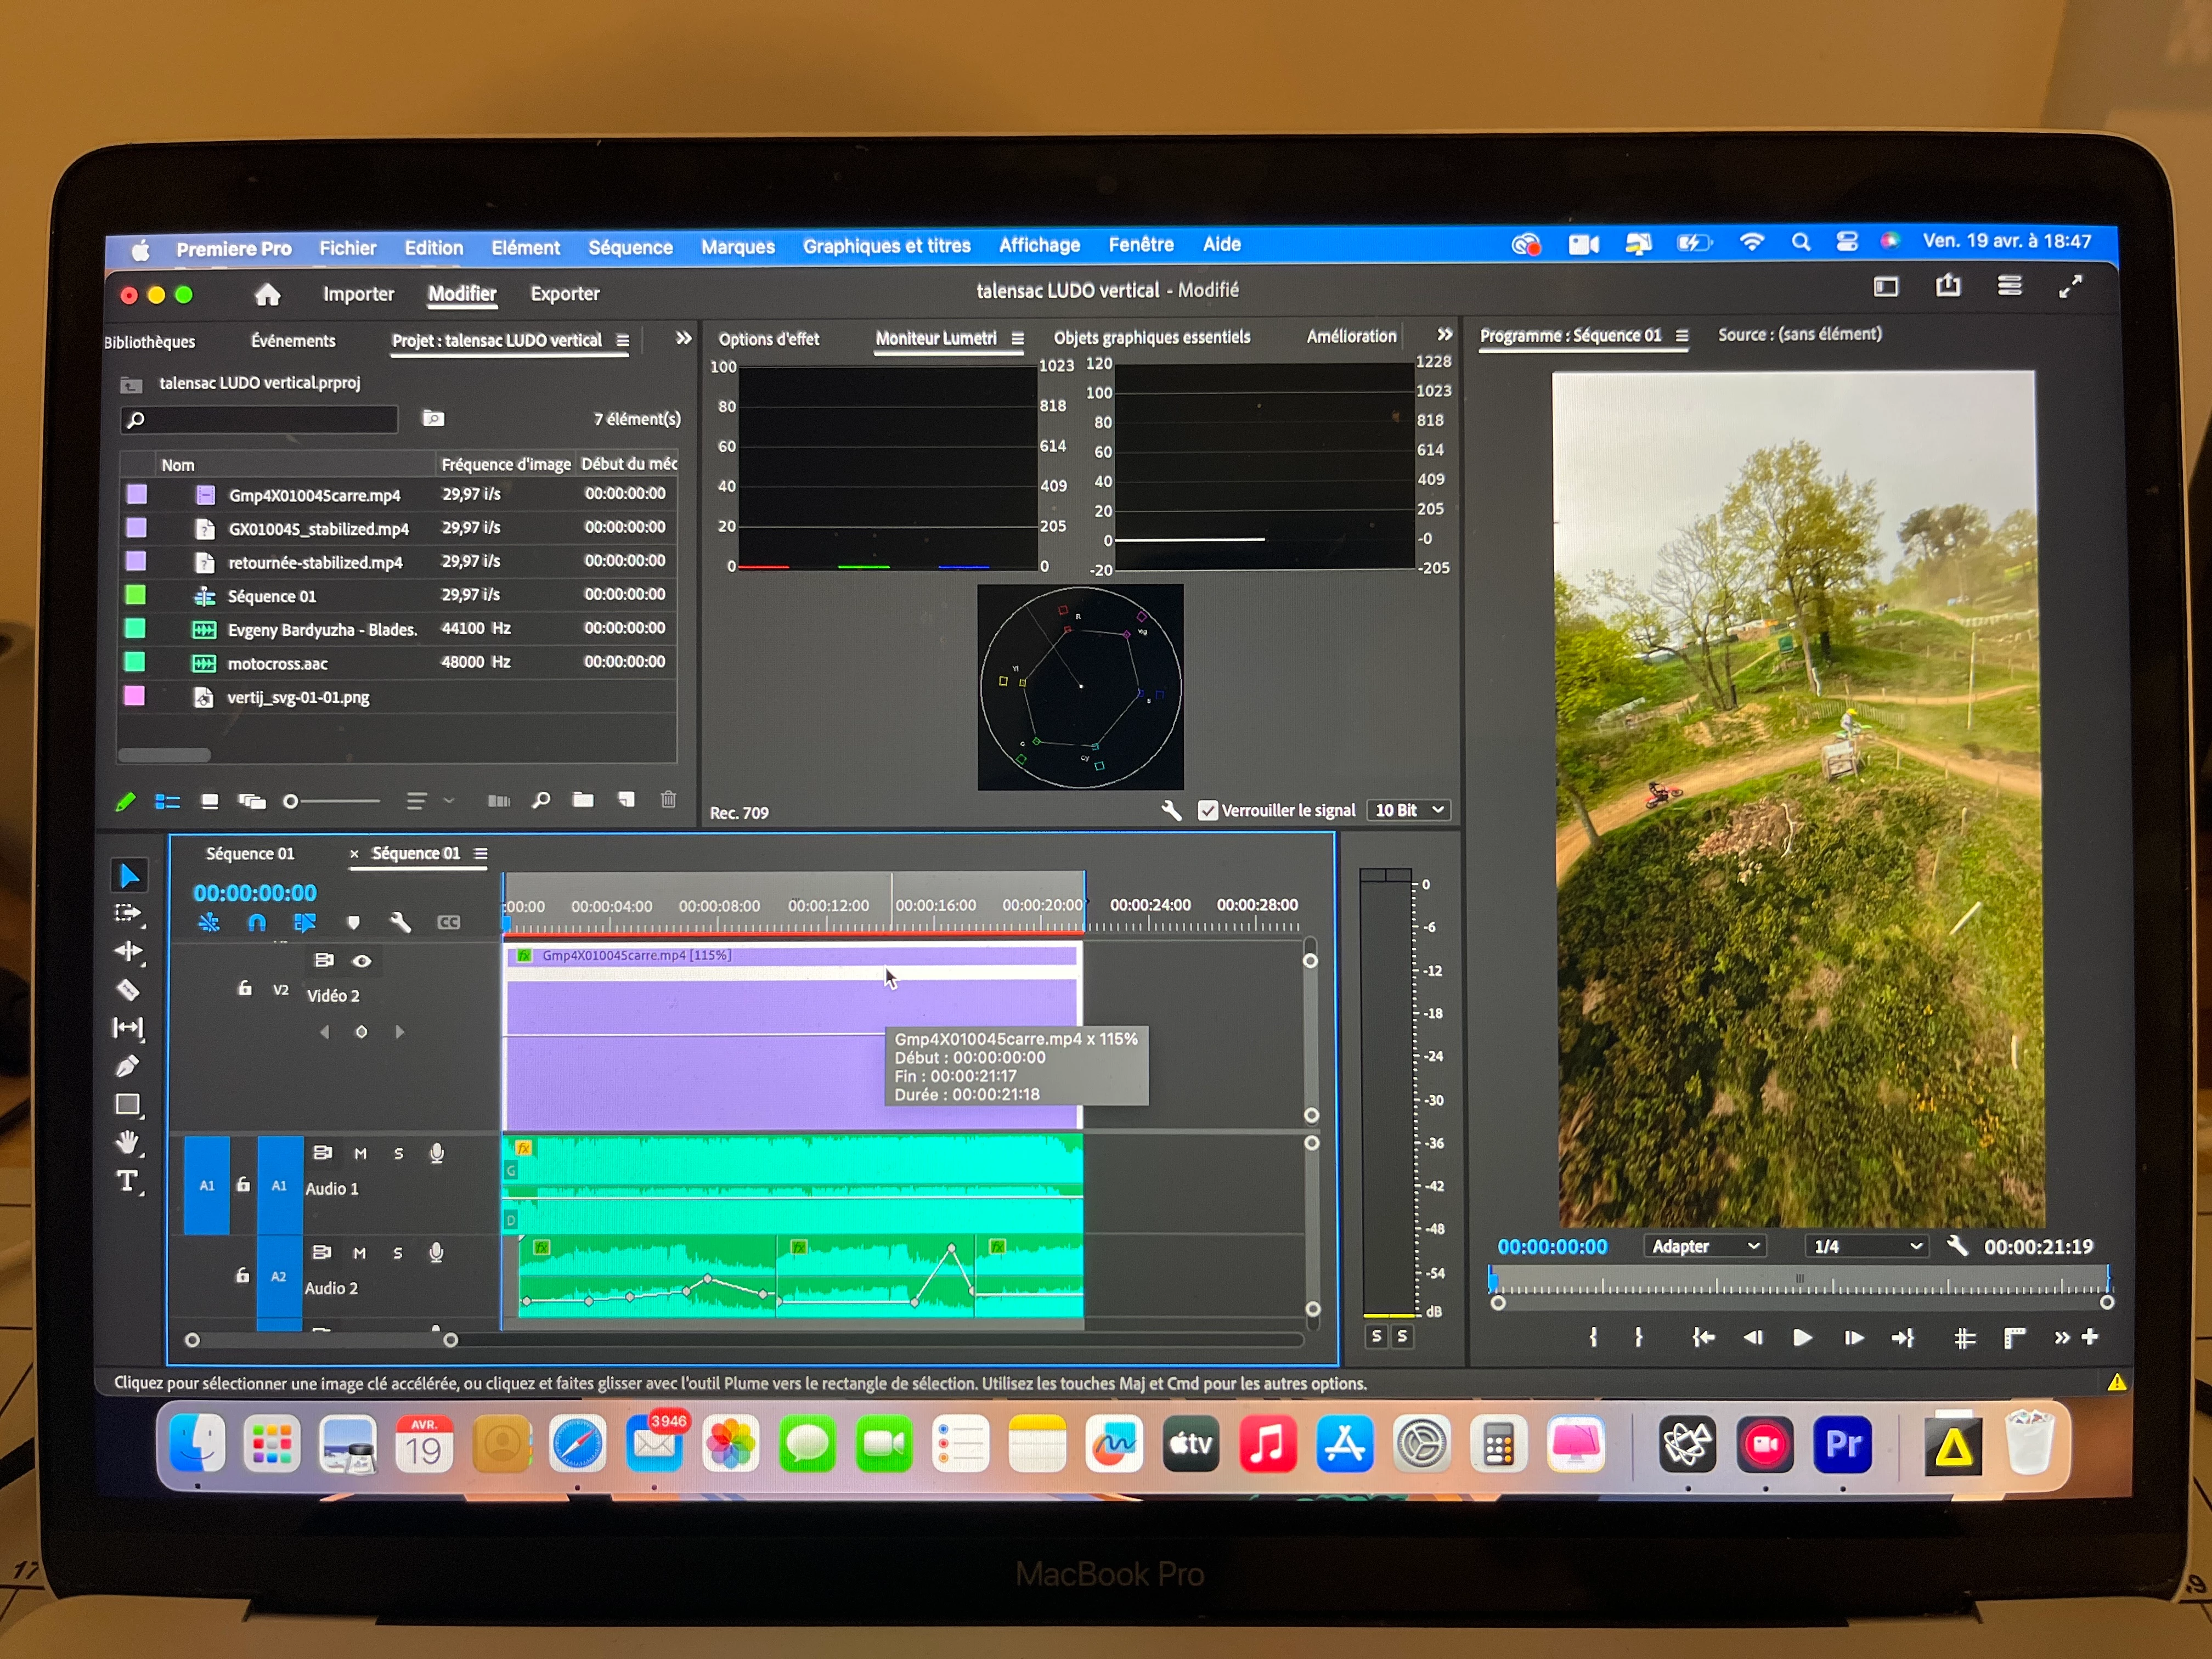Open the Adapter zoom level dropdown
The width and height of the screenshot is (2212, 1659).
[x=1704, y=1246]
